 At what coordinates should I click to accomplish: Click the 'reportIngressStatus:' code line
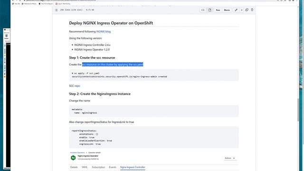tap(84, 131)
